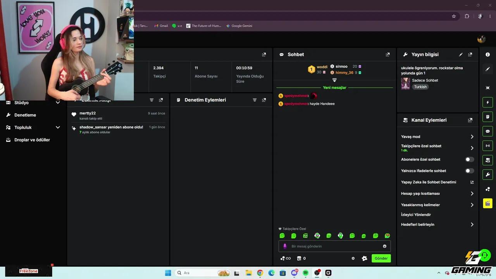496x279 pixels.
Task: Pop out the Kanal Eylemleri panel
Action: pos(470,120)
